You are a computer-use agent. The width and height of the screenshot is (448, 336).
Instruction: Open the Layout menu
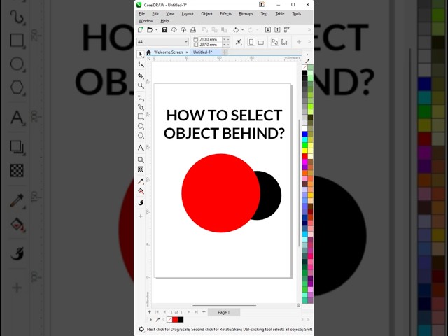(188, 14)
